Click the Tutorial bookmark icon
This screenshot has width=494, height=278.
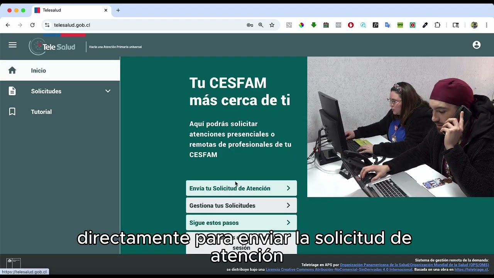click(x=12, y=112)
